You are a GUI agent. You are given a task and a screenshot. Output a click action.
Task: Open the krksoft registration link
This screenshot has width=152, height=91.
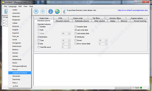[x=132, y=10]
